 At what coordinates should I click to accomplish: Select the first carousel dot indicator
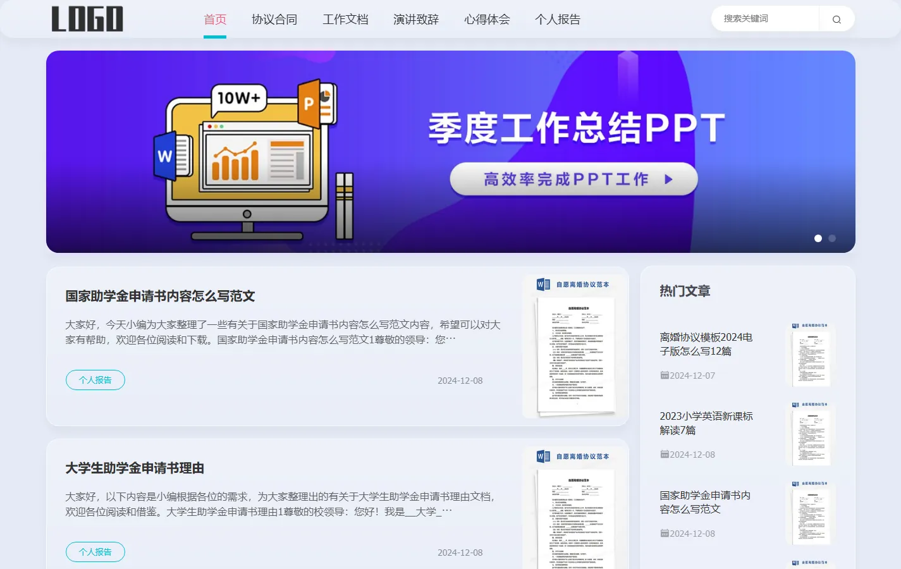point(818,238)
